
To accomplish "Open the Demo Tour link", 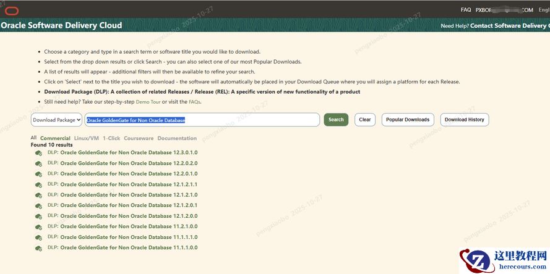I will [x=148, y=102].
